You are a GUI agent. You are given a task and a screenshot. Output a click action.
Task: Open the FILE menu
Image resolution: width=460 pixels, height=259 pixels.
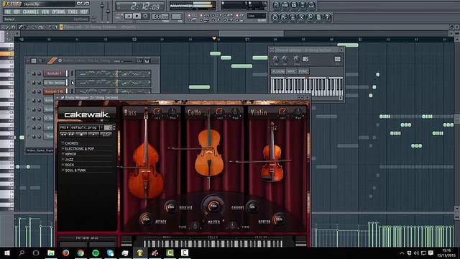8,12
